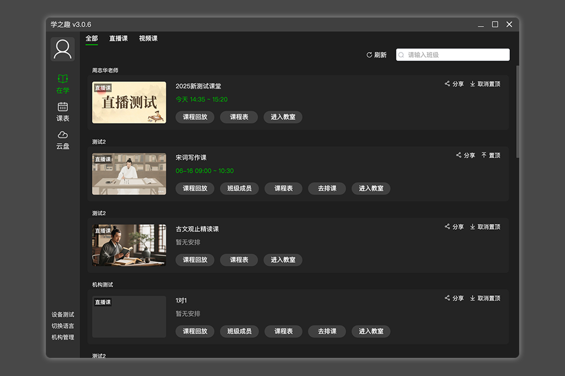Open the 云盘 cloud drive icon
Screen dimensions: 565x376
tap(63, 134)
